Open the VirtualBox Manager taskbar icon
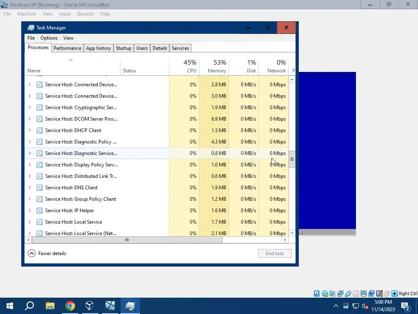Viewport: 418px width, 314px height. pos(89,306)
